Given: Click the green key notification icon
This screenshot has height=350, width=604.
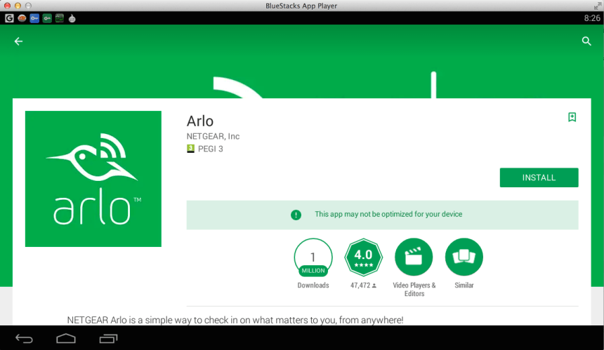Looking at the screenshot, I should click(47, 18).
